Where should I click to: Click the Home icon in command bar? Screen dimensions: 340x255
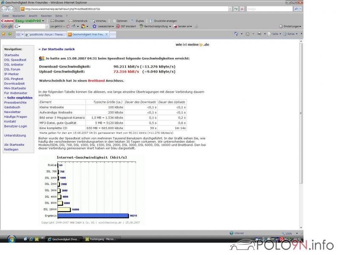click(236, 34)
